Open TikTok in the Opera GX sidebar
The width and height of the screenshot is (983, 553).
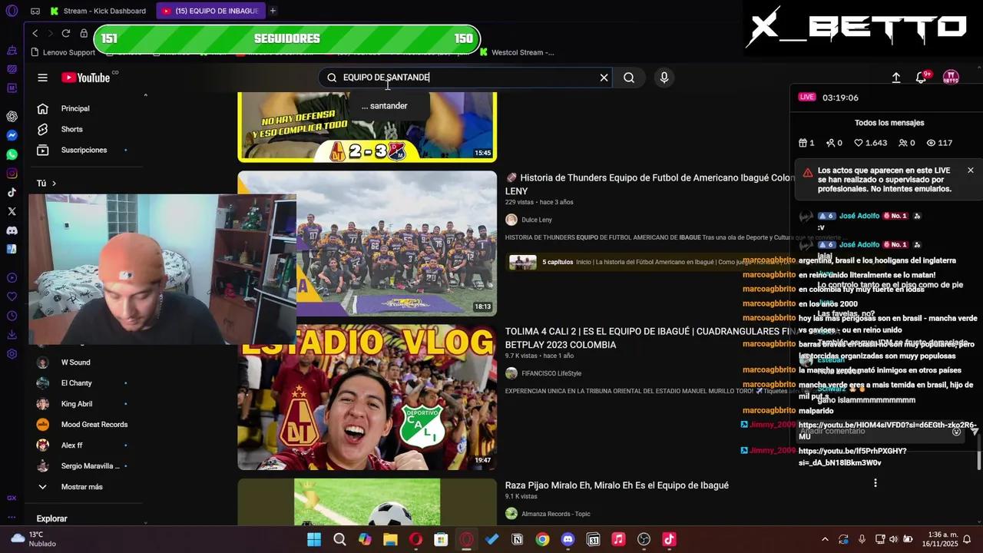pyautogui.click(x=12, y=193)
